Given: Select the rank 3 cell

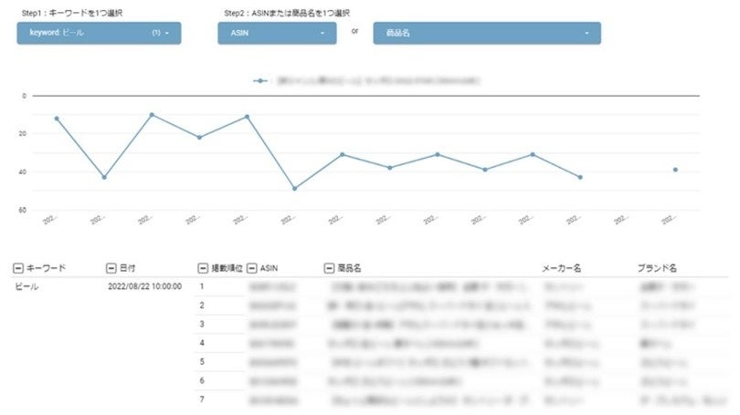Looking at the screenshot, I should [x=202, y=324].
